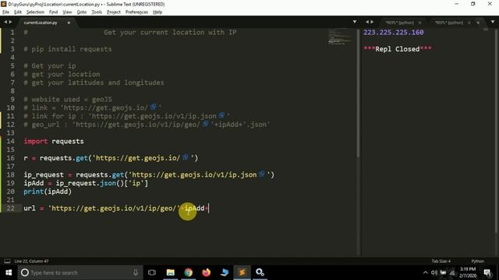Open the Python syntax selector
The height and width of the screenshot is (280, 499).
(x=477, y=261)
